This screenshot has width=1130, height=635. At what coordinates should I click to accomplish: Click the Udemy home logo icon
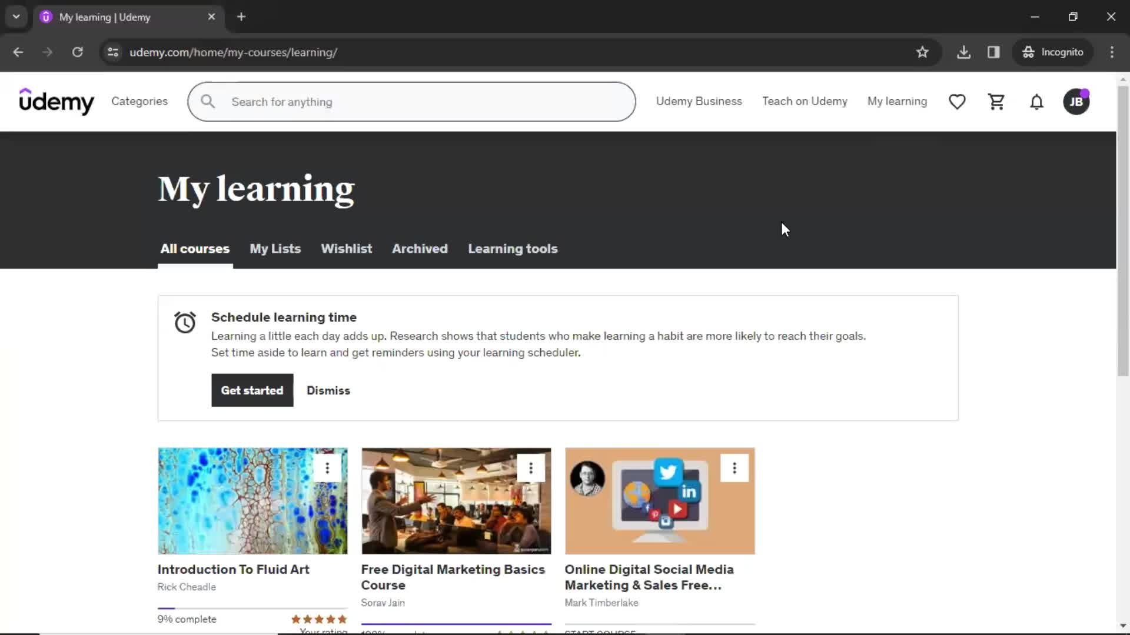click(x=56, y=102)
